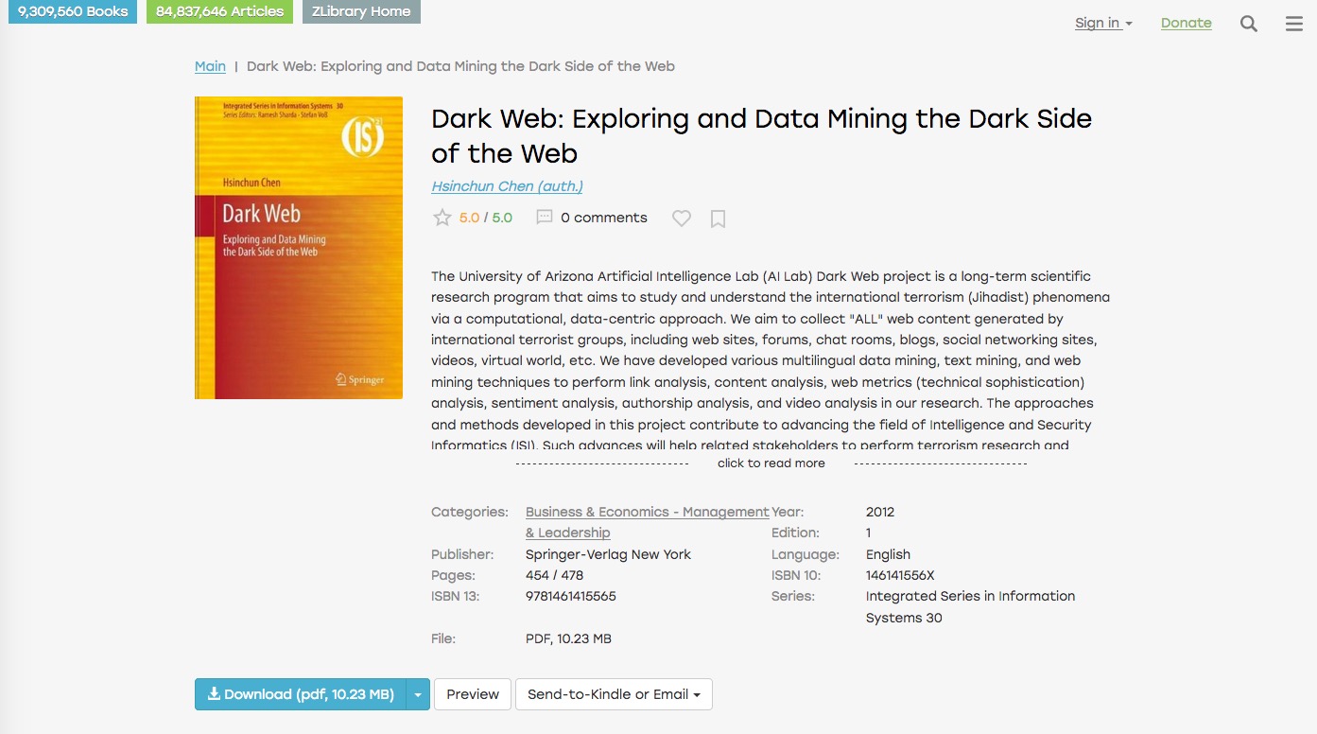Click to read more of description
Image resolution: width=1317 pixels, height=734 pixels.
771,463
